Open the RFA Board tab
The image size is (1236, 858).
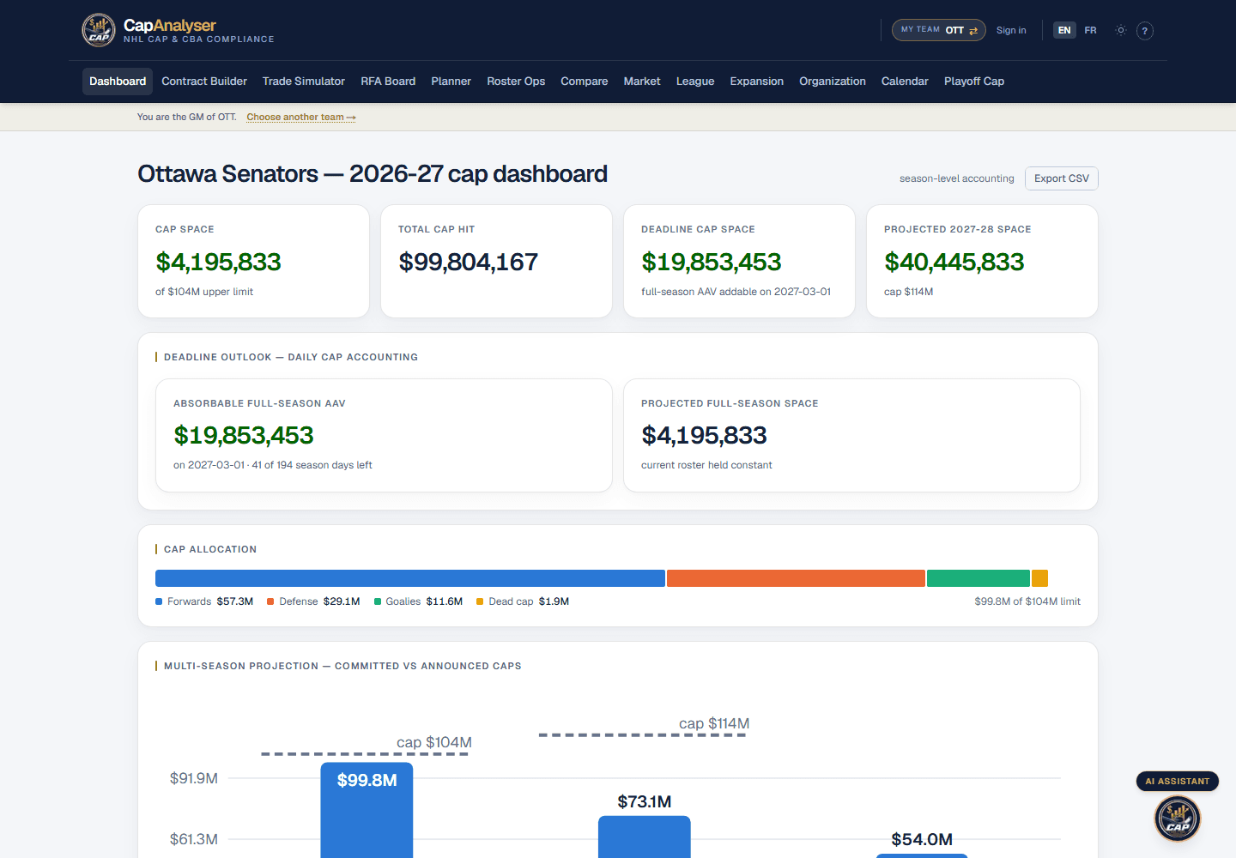coord(388,82)
